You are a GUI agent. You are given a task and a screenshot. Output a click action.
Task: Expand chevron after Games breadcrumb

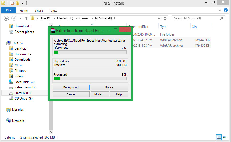pyautogui.click(x=92, y=18)
